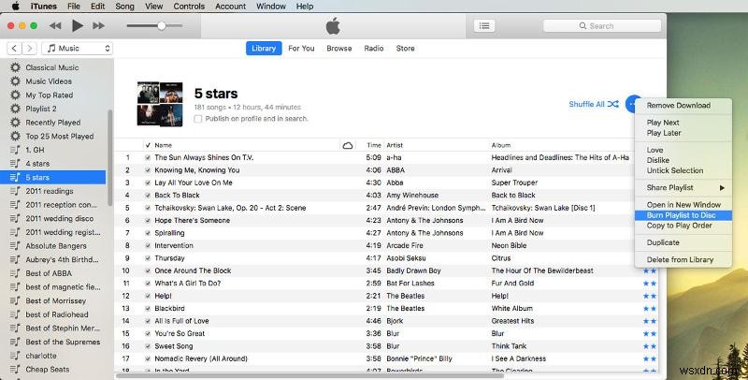This screenshot has height=380, width=748.
Task: Click the sidebar vertical scrollbar
Action: 110,157
